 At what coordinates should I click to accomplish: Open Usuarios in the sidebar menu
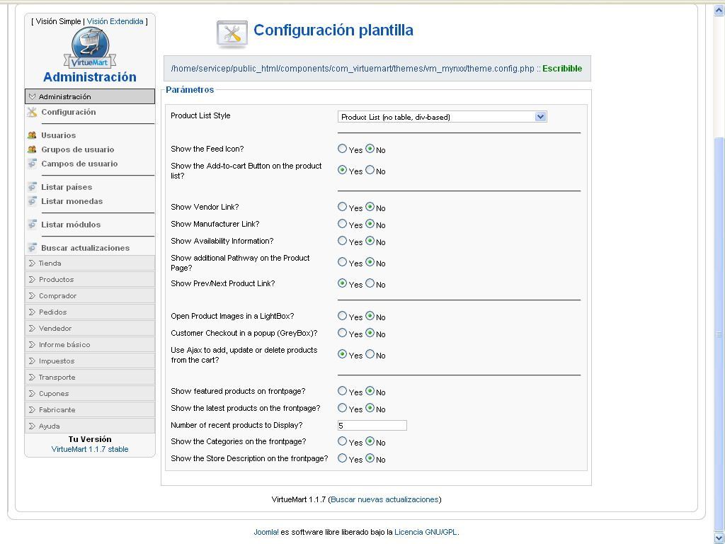click(x=58, y=135)
